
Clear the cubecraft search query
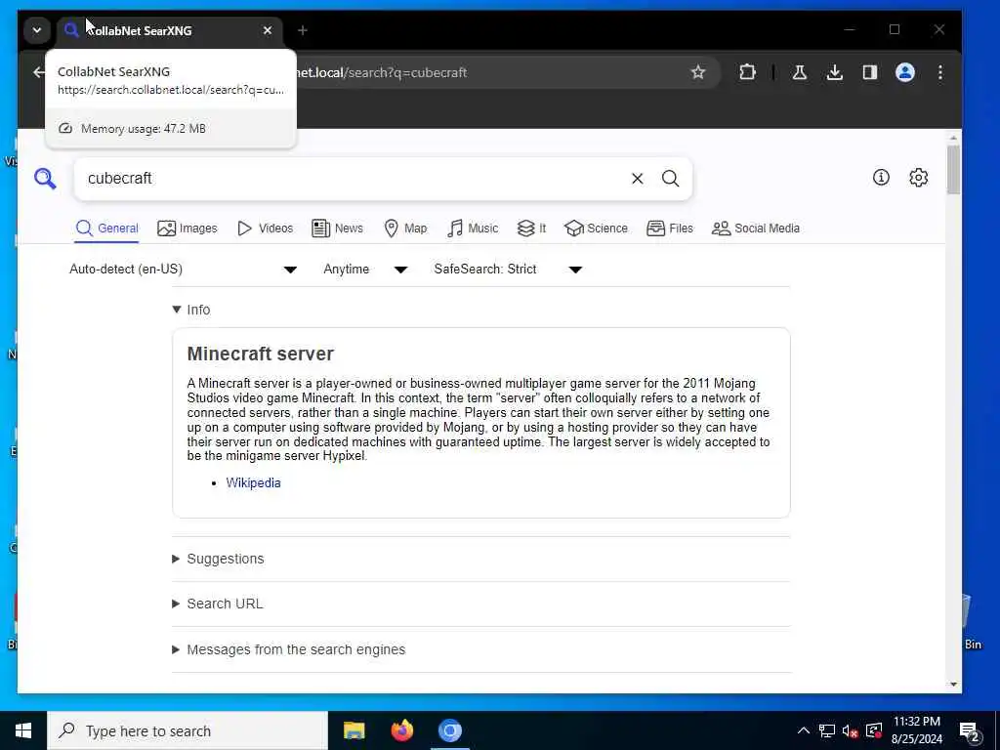pos(637,179)
